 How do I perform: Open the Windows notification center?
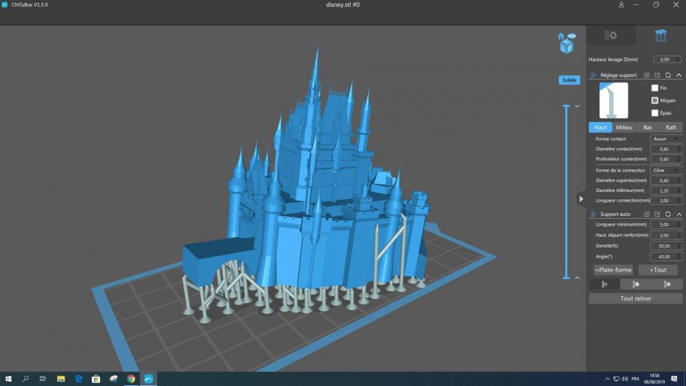pos(674,379)
